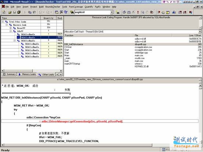This screenshot has width=203, height=152.
Task: Click the Compile toolbar icon
Action: click(124, 12)
